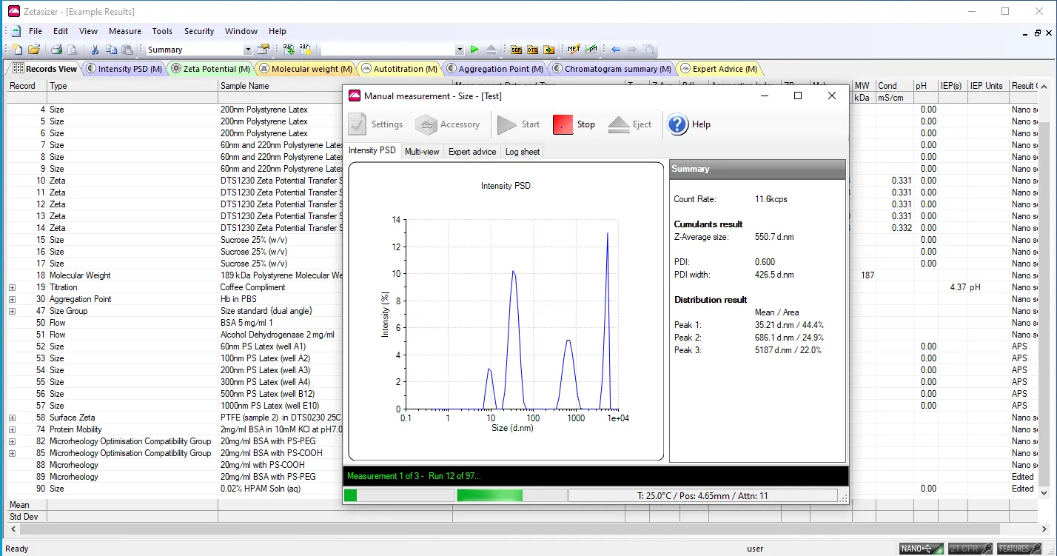This screenshot has height=556, width=1057.
Task: Click the Type column header
Action: (x=132, y=86)
